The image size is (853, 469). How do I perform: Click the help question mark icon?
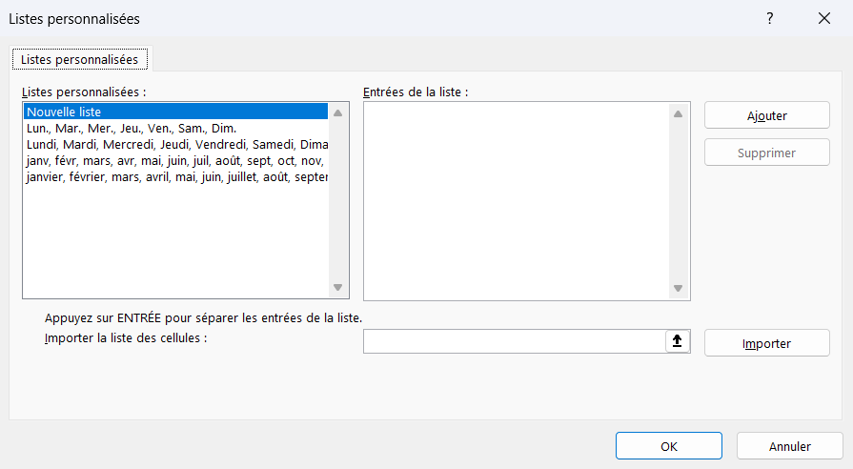(x=770, y=18)
